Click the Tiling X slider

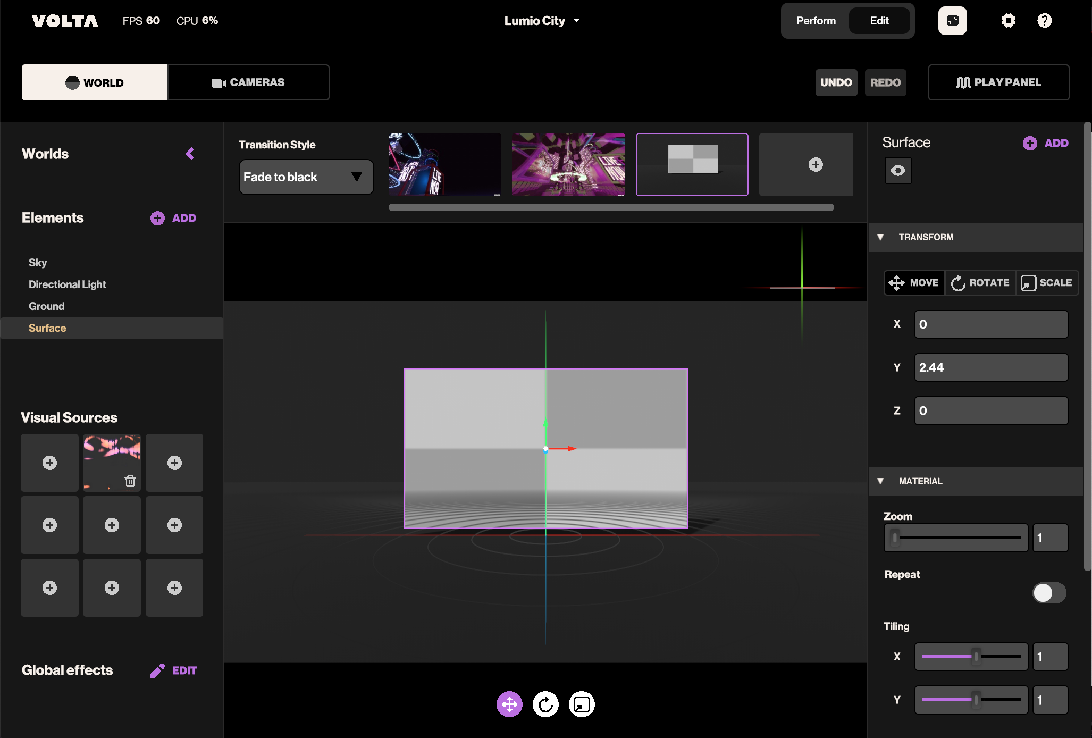point(971,657)
